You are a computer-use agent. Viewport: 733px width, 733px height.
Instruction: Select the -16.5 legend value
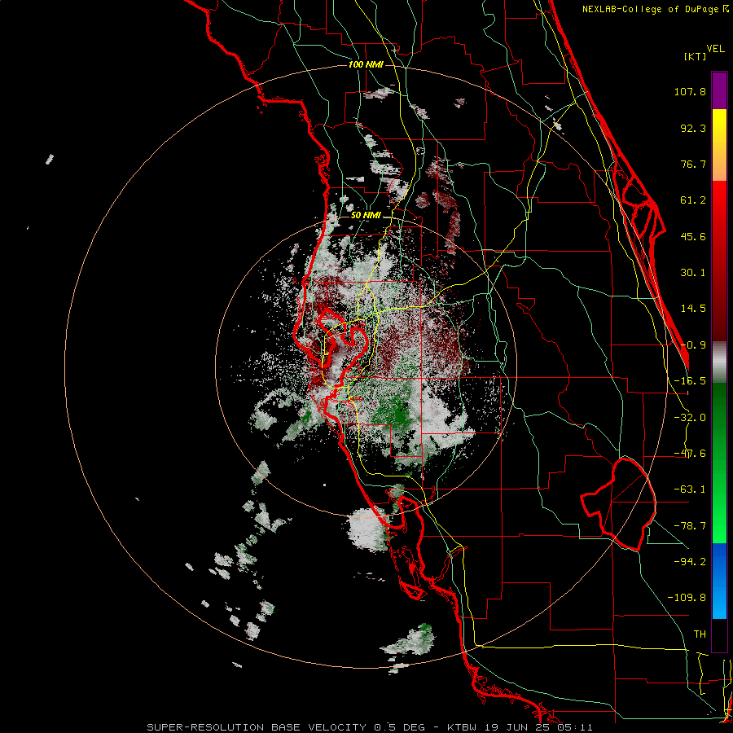(690, 381)
